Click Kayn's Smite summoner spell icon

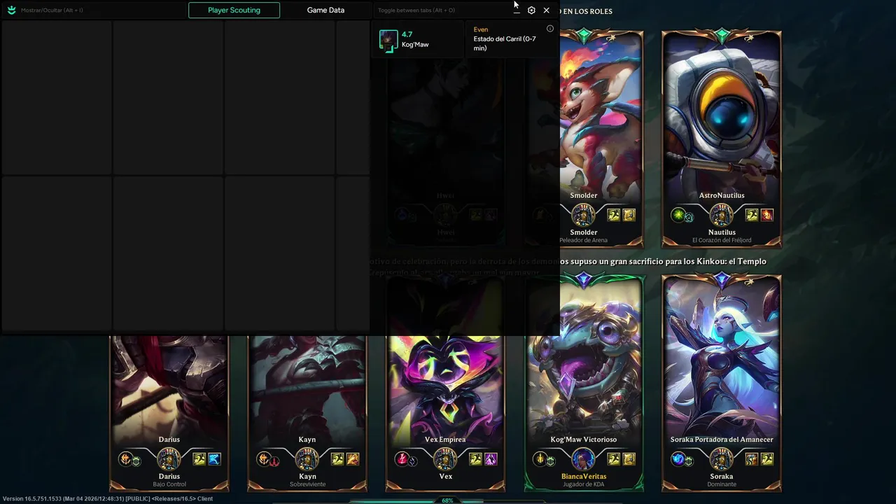pos(353,459)
